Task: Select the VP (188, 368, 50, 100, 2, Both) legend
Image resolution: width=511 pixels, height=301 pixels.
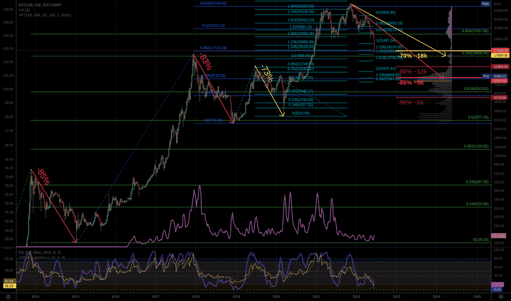Action: coord(44,15)
